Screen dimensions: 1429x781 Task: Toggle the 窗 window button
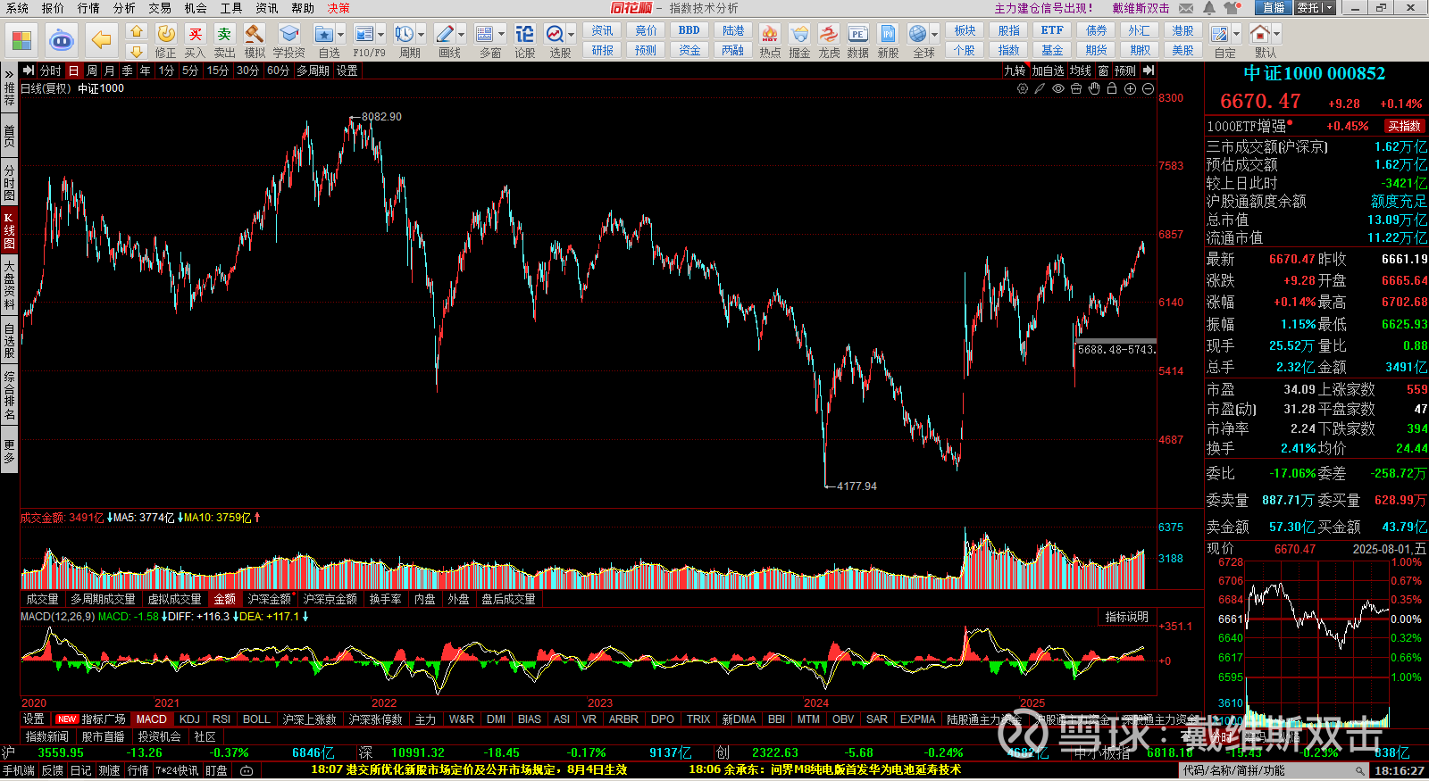[1104, 71]
